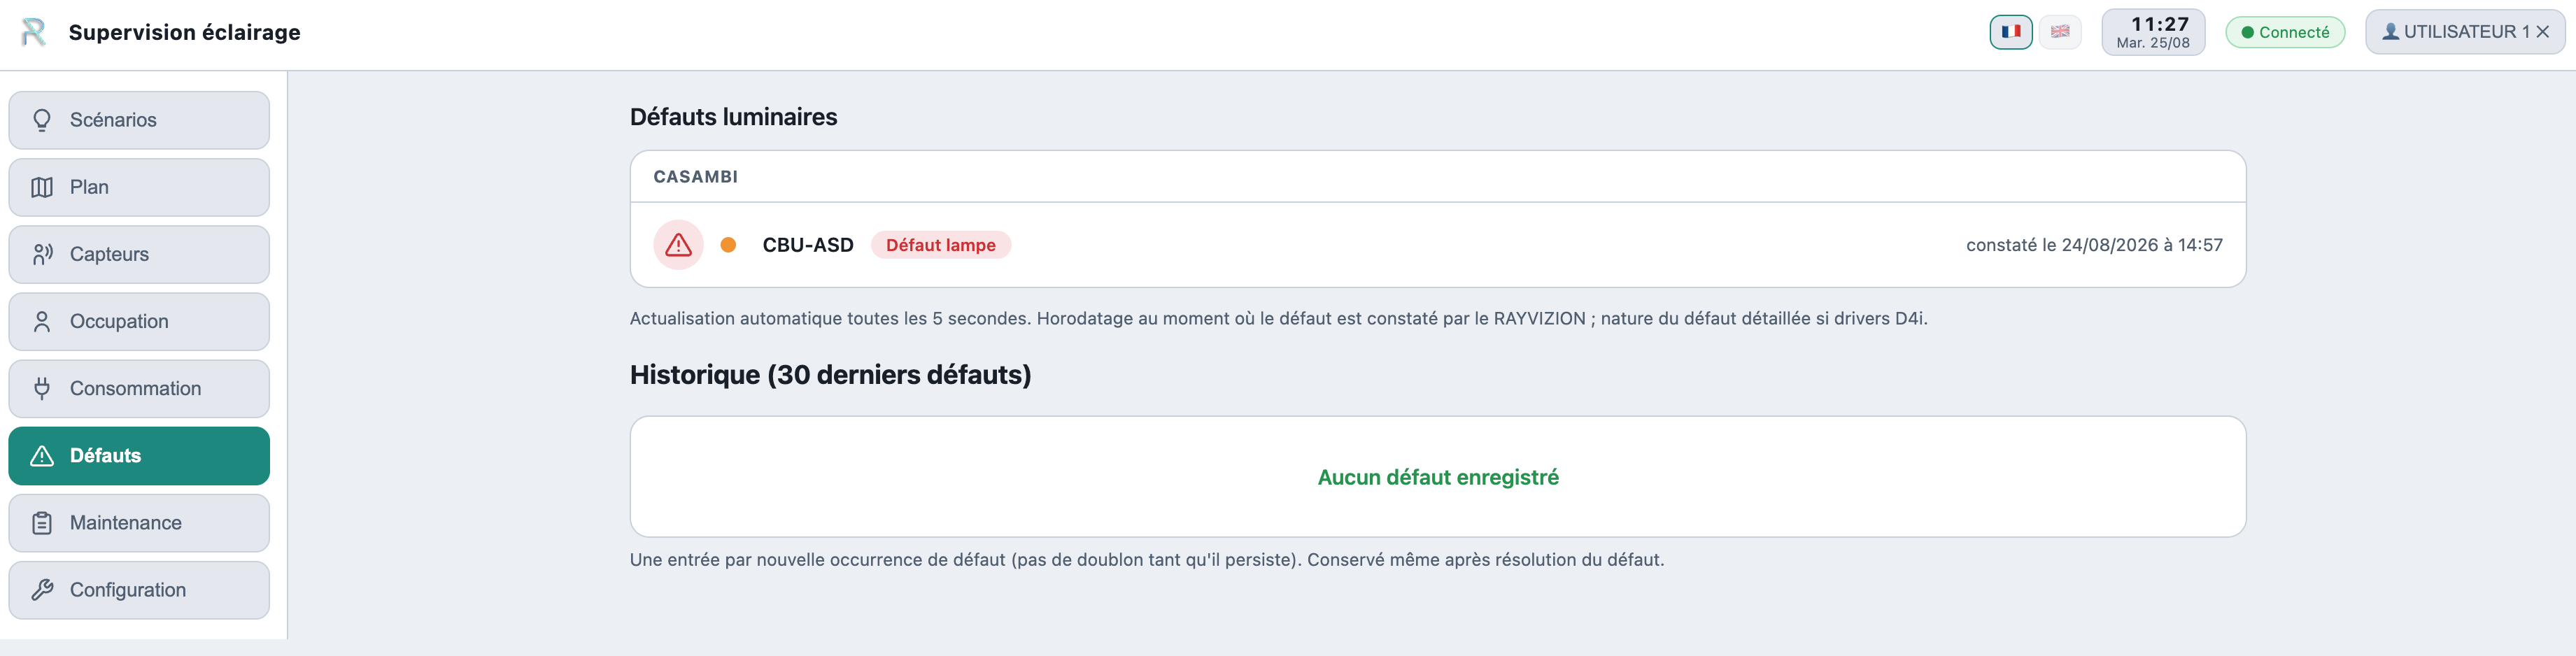Click the Plan map icon
Screen dimensions: 2576x656
coord(42,187)
